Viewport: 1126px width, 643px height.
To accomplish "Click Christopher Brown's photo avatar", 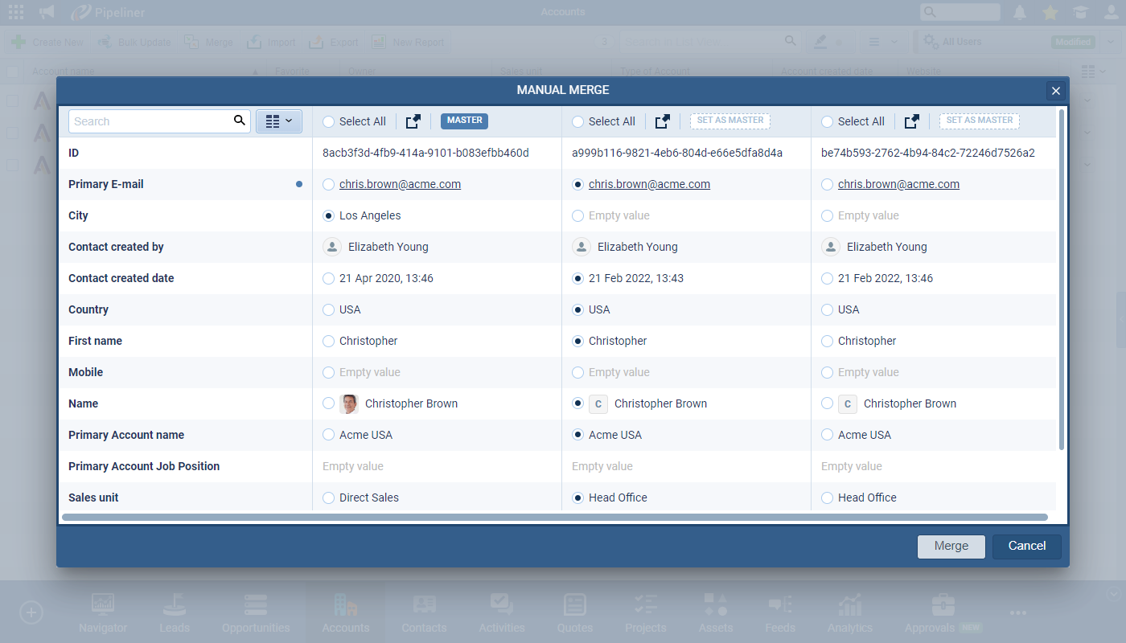I will point(349,403).
